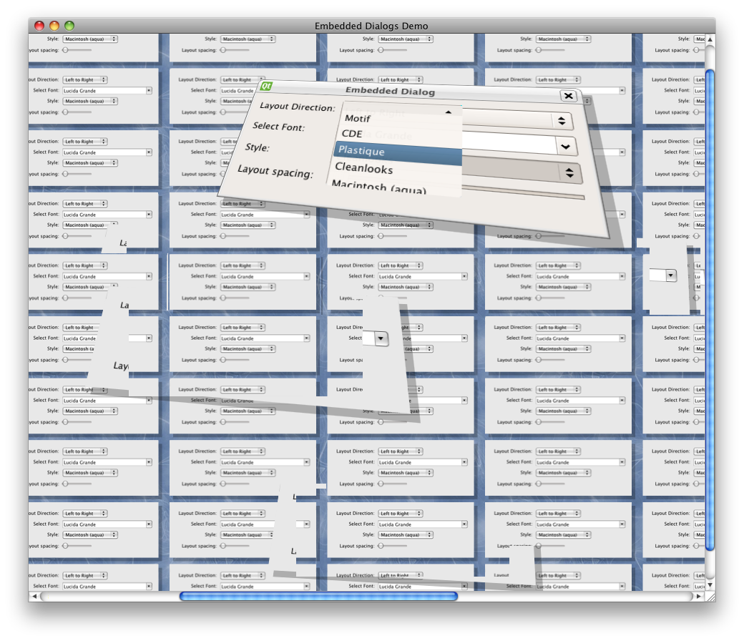Click the window resize grip in the corner
Viewport: 744px width, 641px height.
point(710,597)
